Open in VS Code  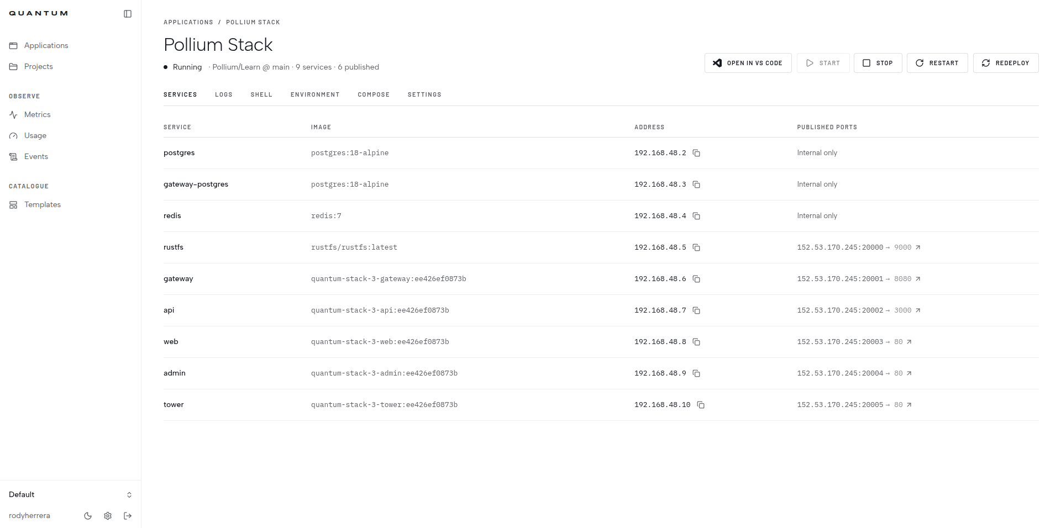click(x=748, y=63)
